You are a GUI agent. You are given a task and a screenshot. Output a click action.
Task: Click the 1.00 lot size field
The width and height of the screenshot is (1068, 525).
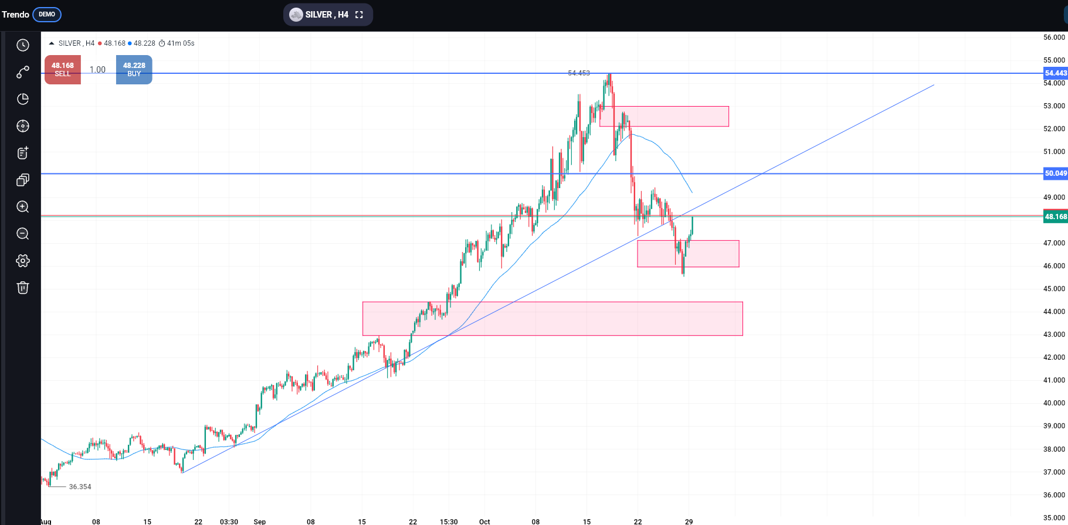[97, 70]
